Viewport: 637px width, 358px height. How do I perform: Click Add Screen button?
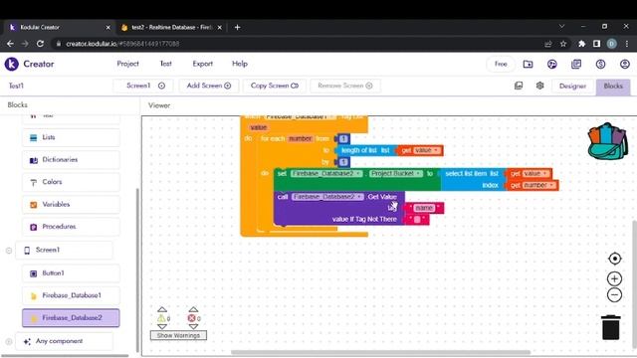(x=209, y=86)
